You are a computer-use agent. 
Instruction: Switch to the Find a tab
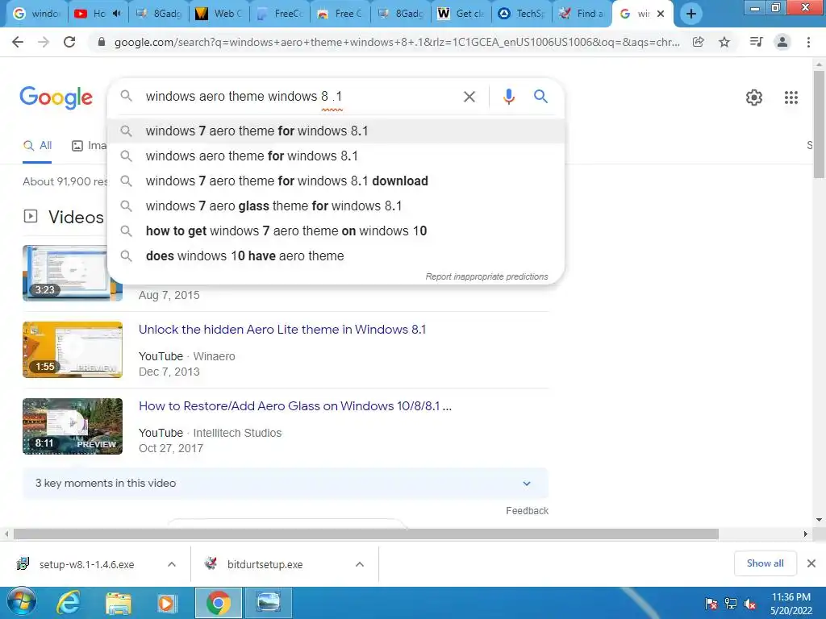click(582, 14)
